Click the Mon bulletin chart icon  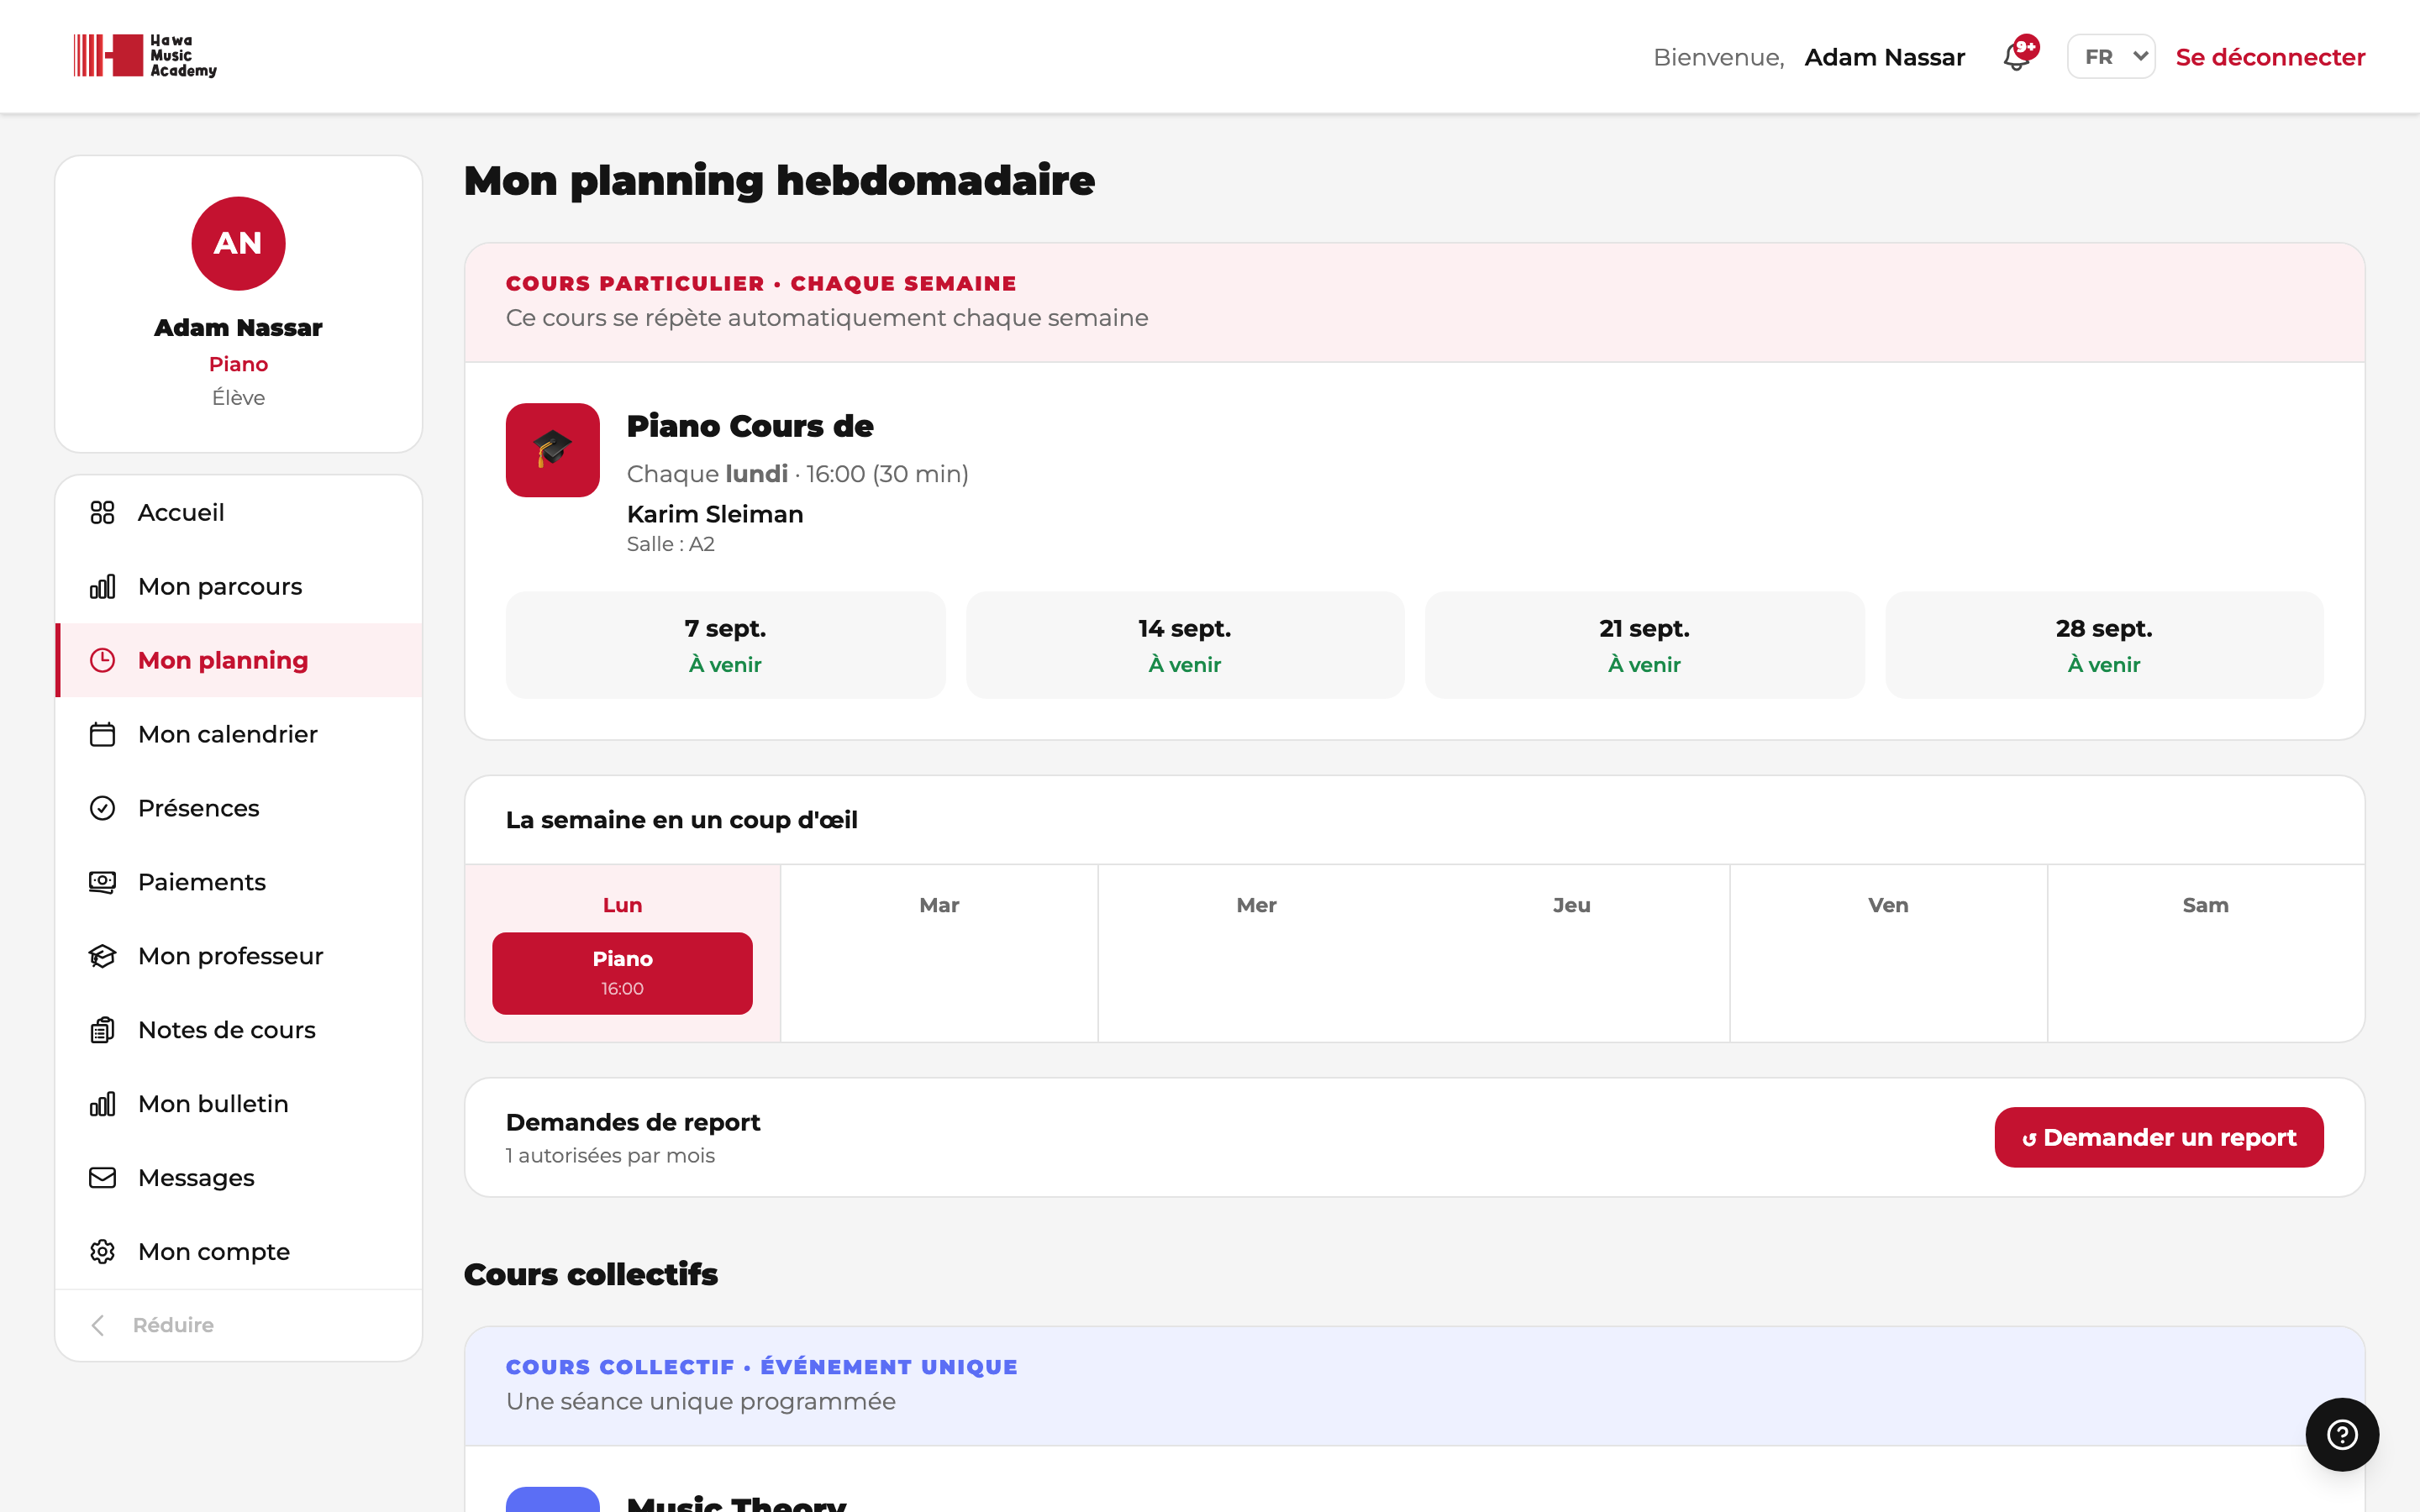(102, 1104)
